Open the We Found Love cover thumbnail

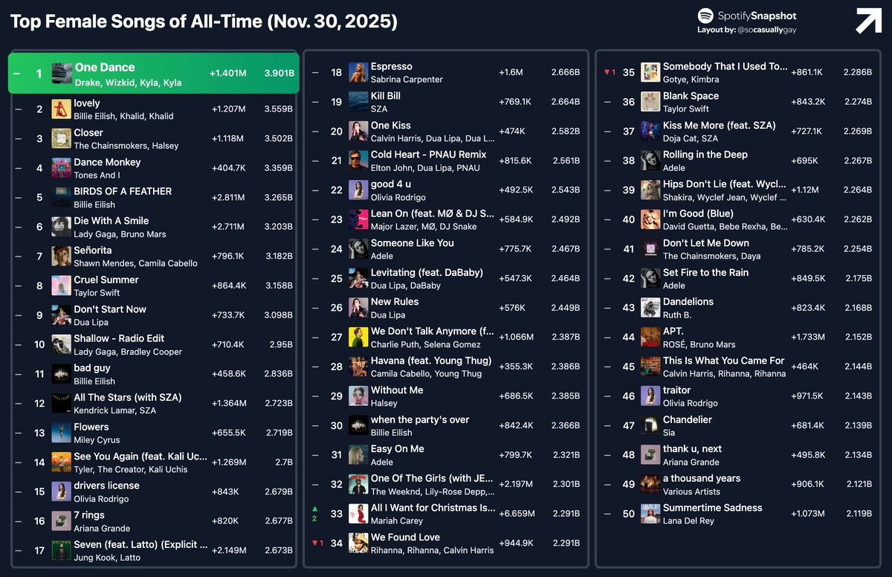pos(358,543)
